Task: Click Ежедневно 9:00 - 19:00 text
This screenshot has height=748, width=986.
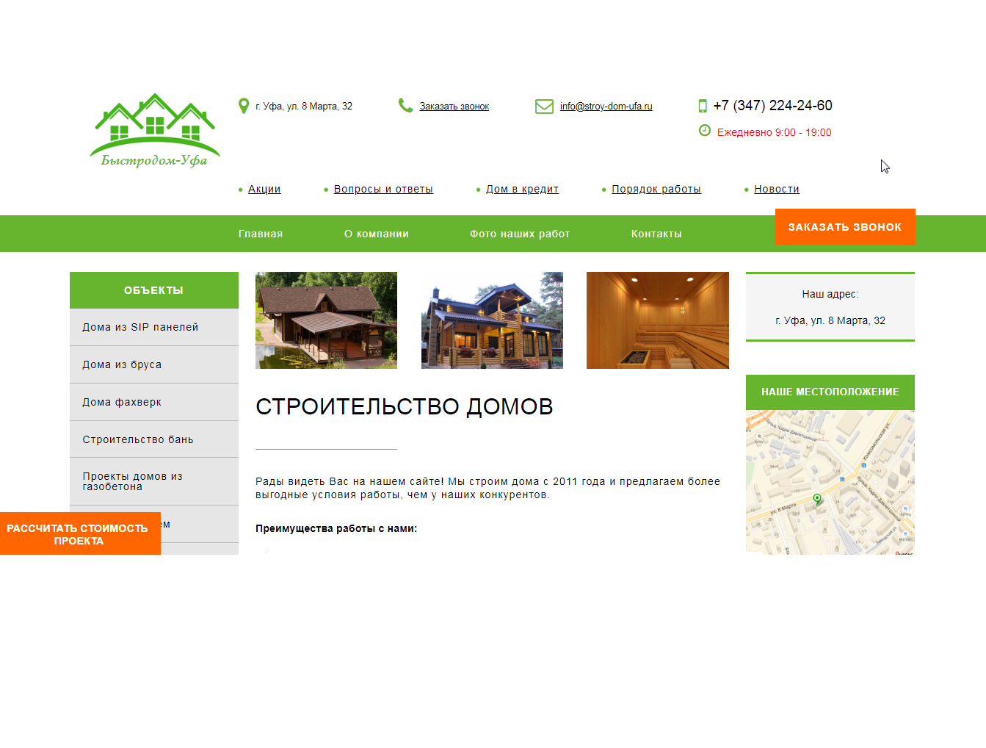Action: click(775, 132)
